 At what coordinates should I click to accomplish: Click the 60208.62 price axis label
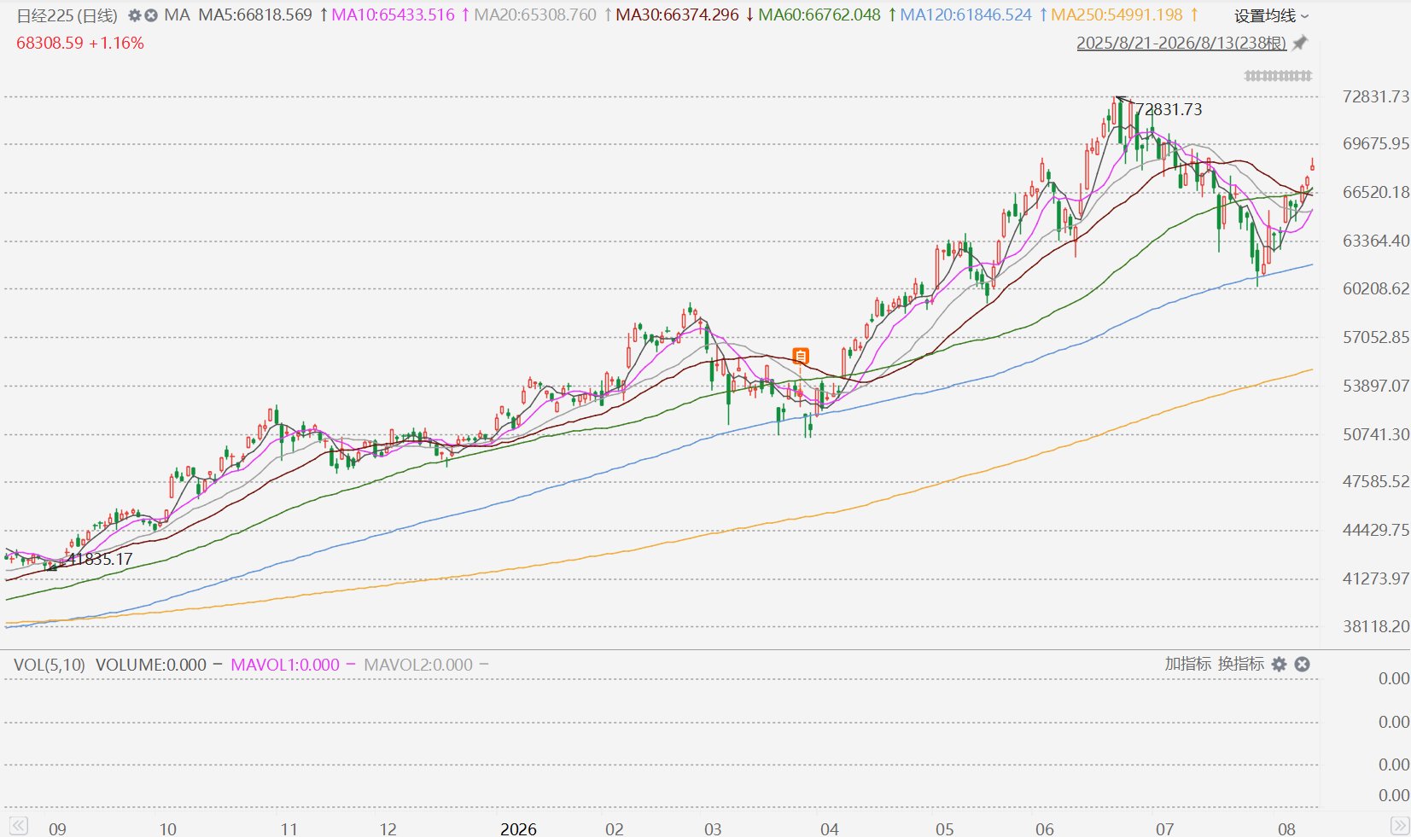[1376, 288]
